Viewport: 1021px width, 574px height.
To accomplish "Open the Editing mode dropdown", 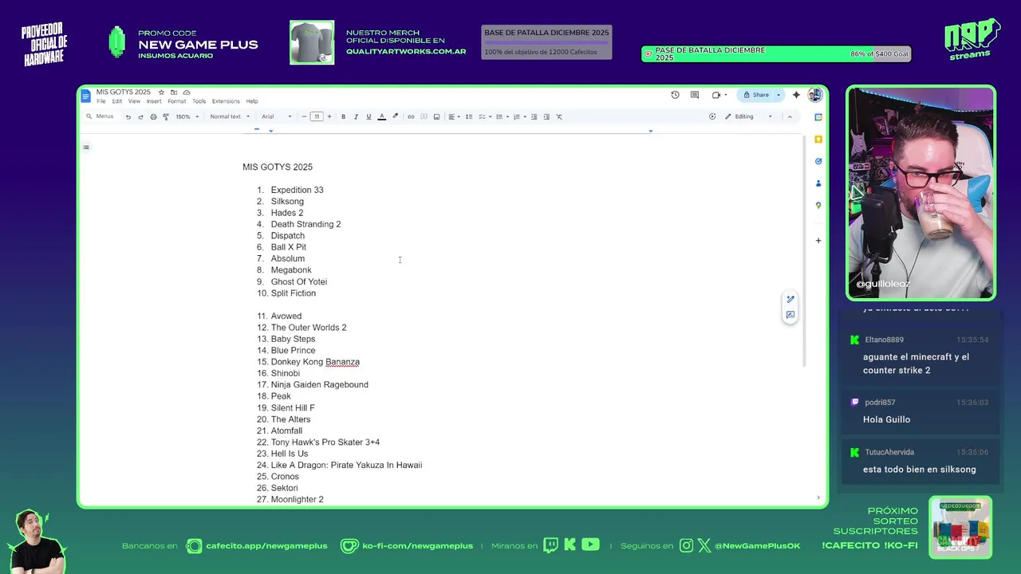I will pos(749,116).
